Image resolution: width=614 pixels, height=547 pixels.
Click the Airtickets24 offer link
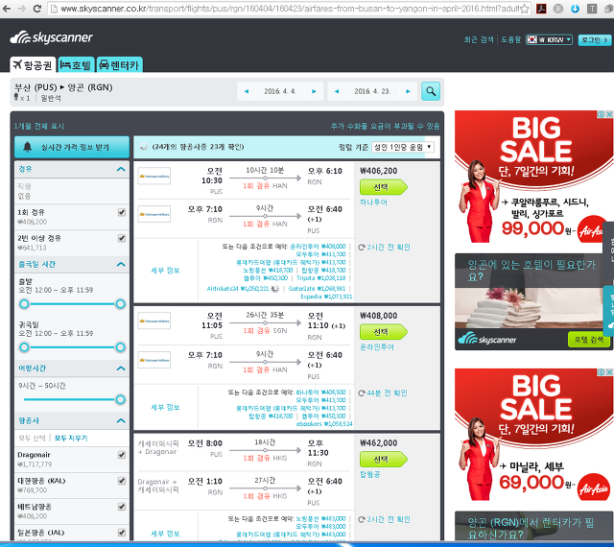pyautogui.click(x=238, y=289)
